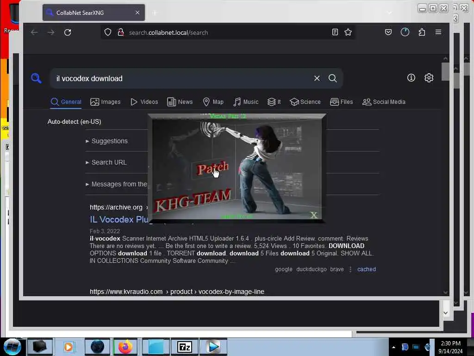Open the cached link for archive.org result

[367, 269]
